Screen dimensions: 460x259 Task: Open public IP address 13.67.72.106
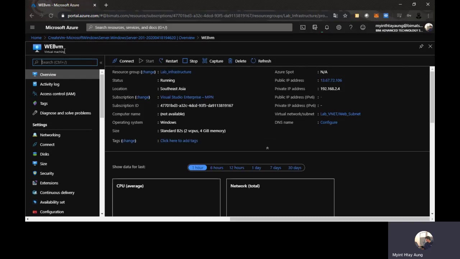pyautogui.click(x=331, y=80)
